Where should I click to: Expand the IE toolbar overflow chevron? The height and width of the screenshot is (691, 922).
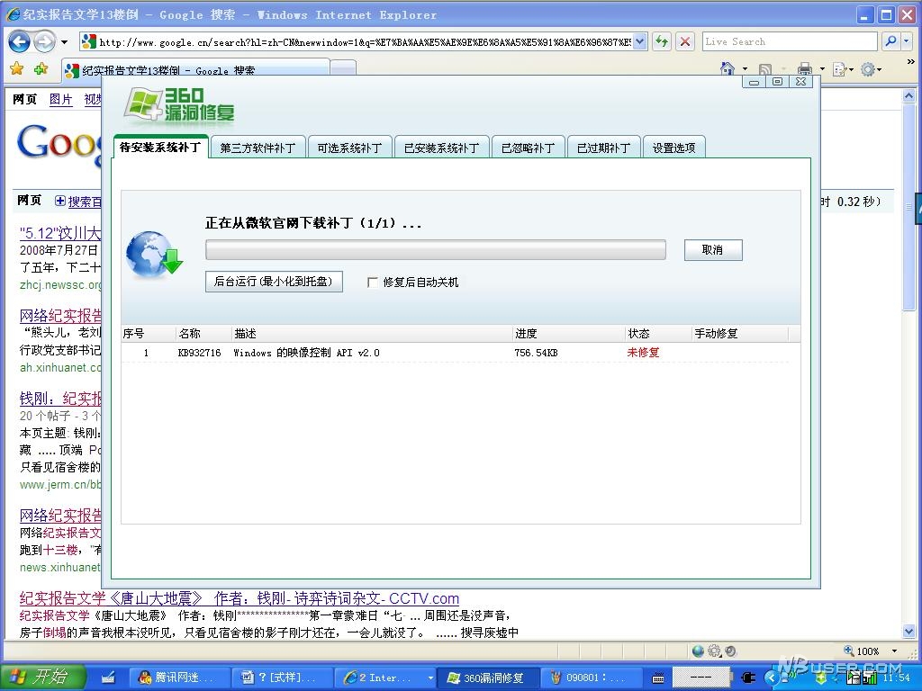911,61
